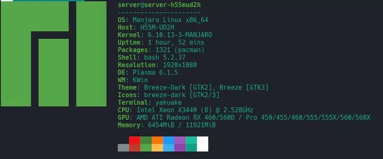383x159 pixels.
Task: Click the CPU line Intel Xeon X3440
Action: [185, 110]
